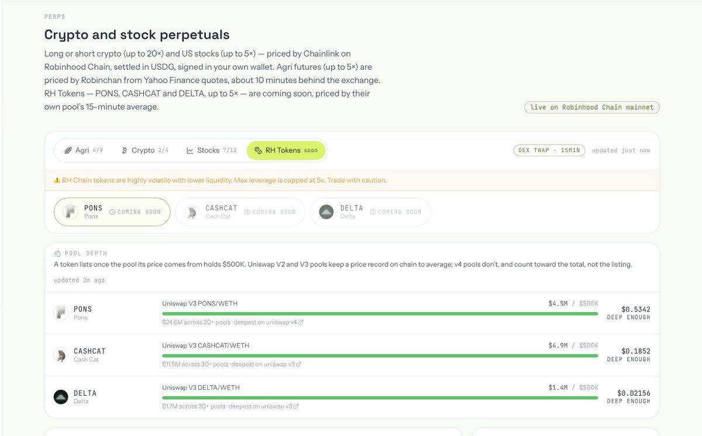Click the clock icon on PONS card

112,212
